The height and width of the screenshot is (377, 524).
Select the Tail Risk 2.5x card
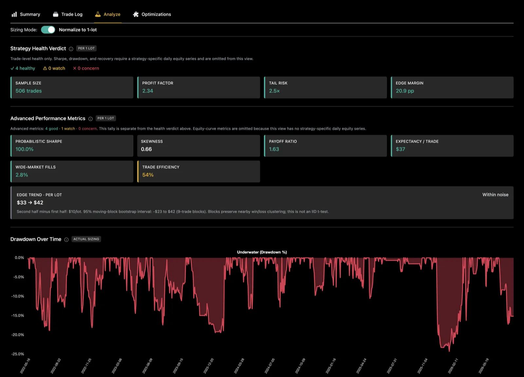325,87
